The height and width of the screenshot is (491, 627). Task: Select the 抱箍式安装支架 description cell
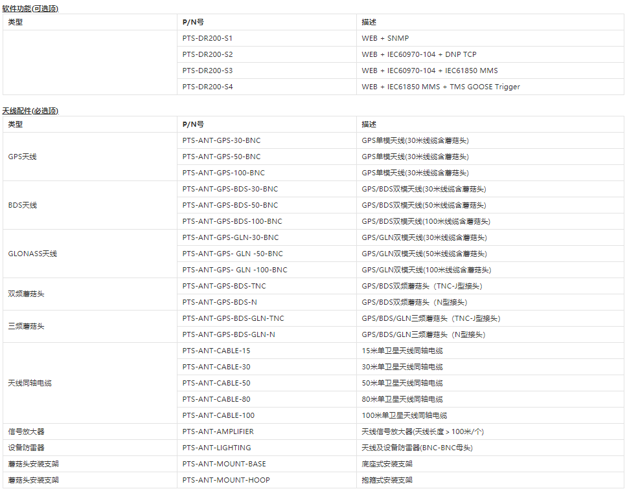click(x=387, y=480)
